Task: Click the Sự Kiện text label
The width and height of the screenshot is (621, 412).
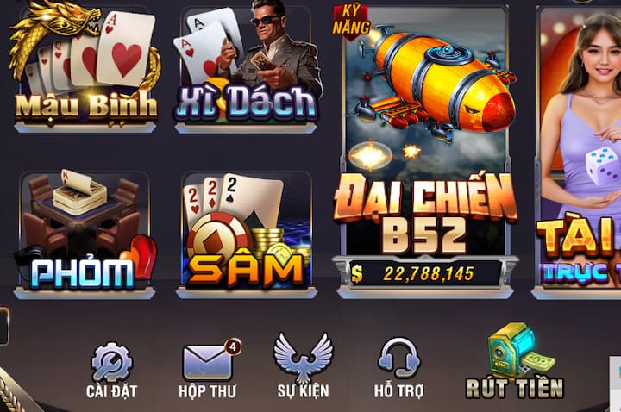Action: click(x=303, y=391)
